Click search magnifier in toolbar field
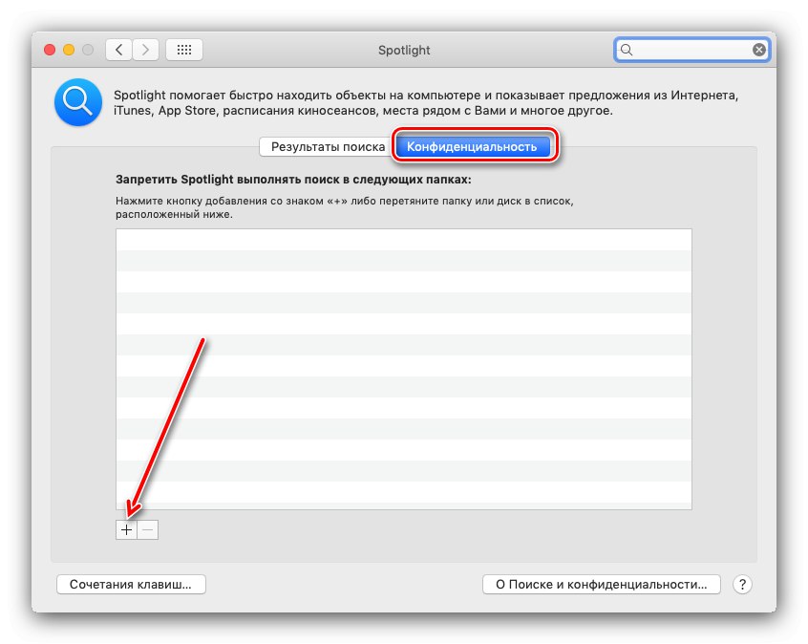This screenshot has width=808, height=644. tap(627, 50)
